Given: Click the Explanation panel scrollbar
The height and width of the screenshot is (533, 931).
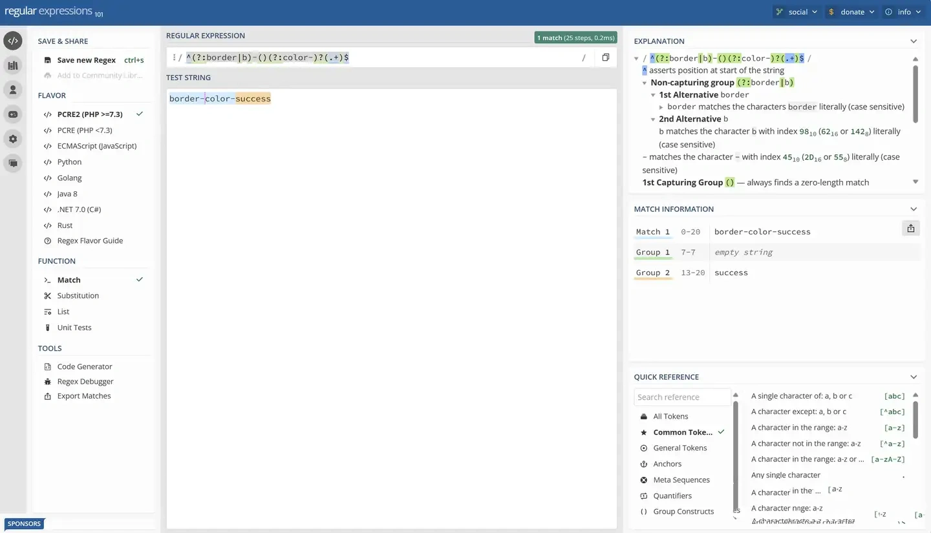Looking at the screenshot, I should coord(915,94).
